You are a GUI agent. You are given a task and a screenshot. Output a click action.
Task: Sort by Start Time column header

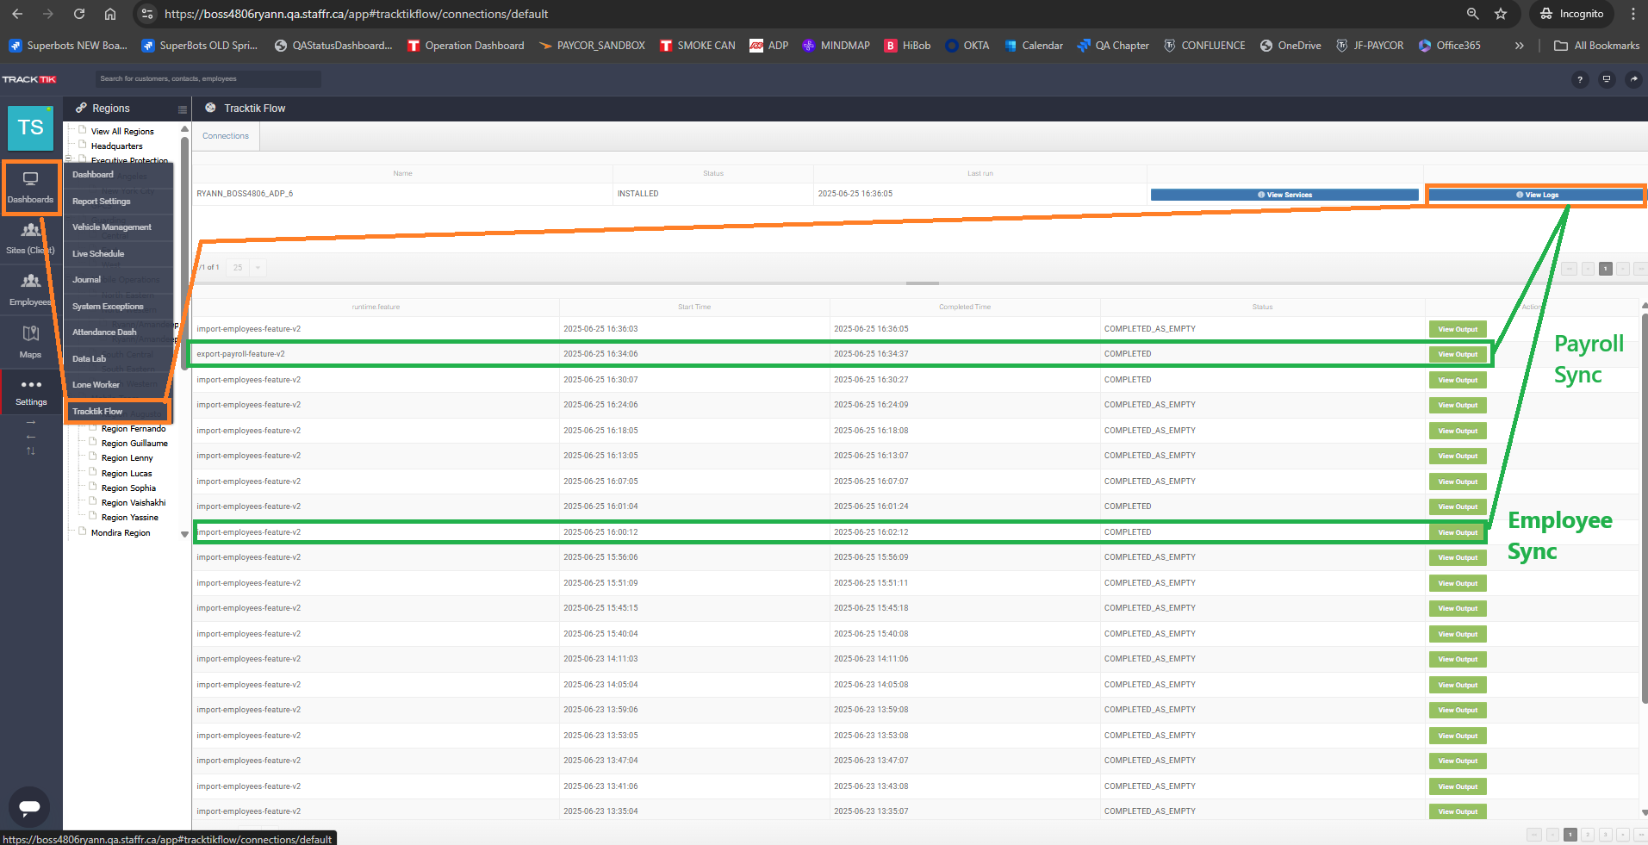[694, 308]
